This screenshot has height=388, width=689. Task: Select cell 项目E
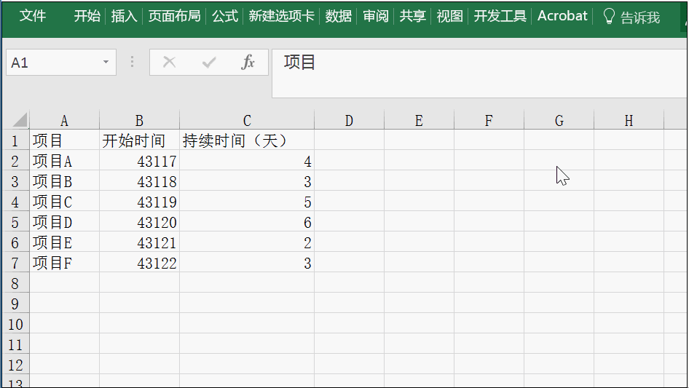coord(64,242)
